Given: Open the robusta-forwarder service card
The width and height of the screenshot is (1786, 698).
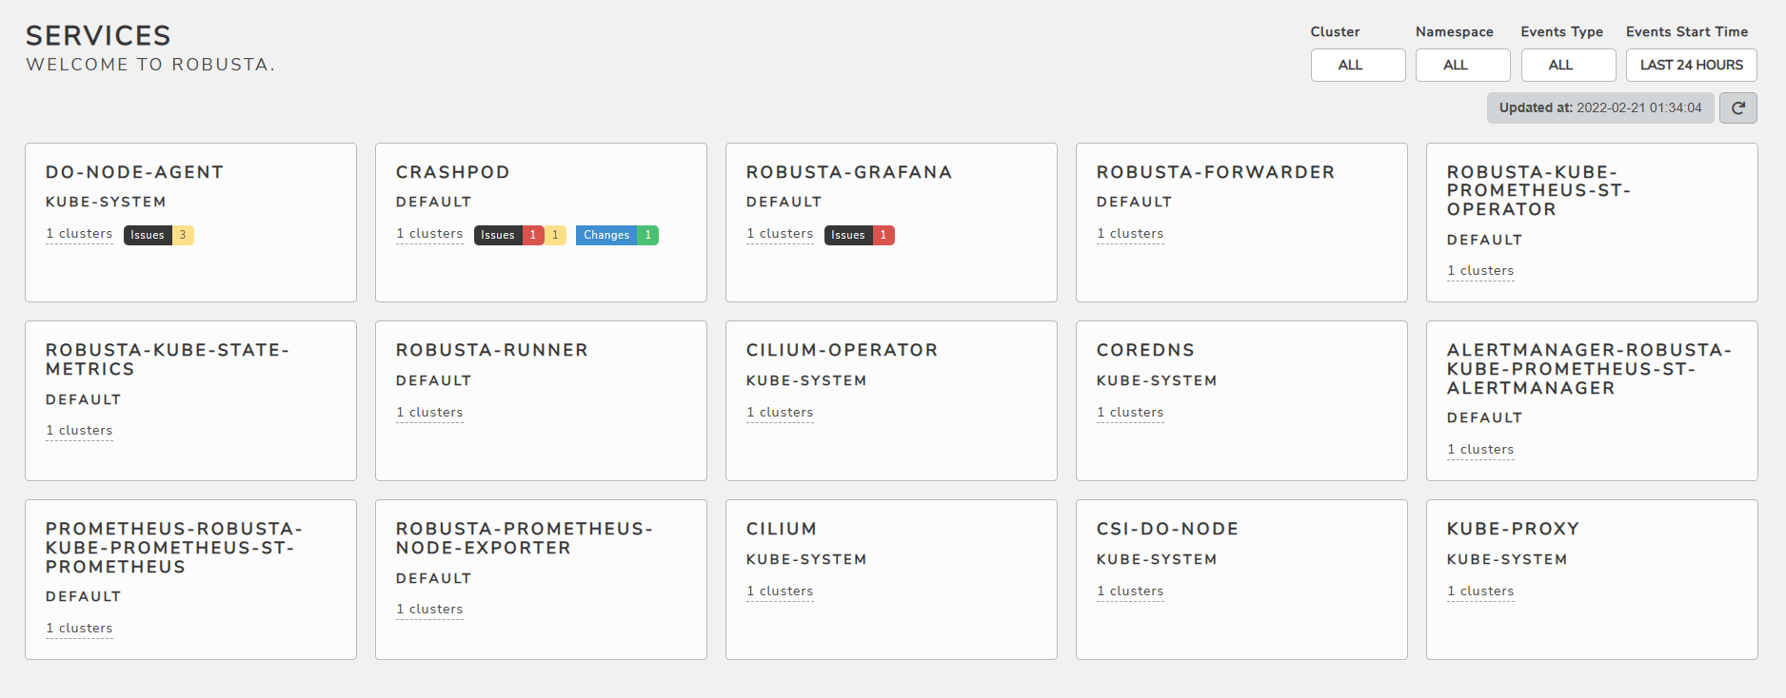Looking at the screenshot, I should (x=1240, y=223).
